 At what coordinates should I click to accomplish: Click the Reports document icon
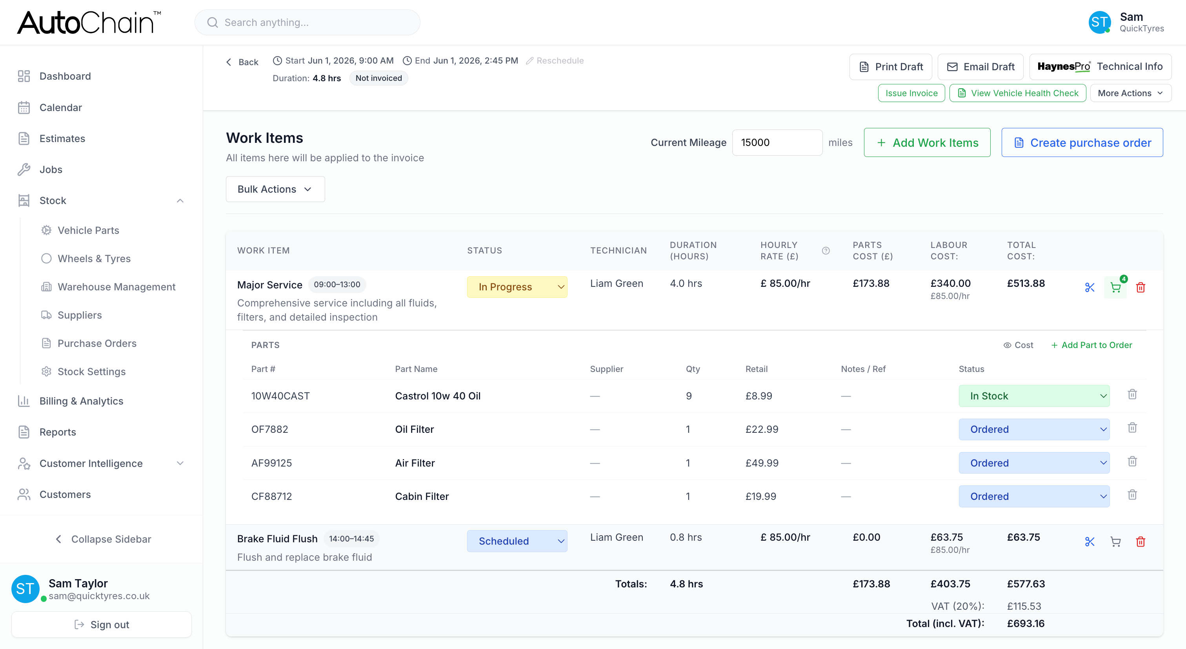point(24,432)
